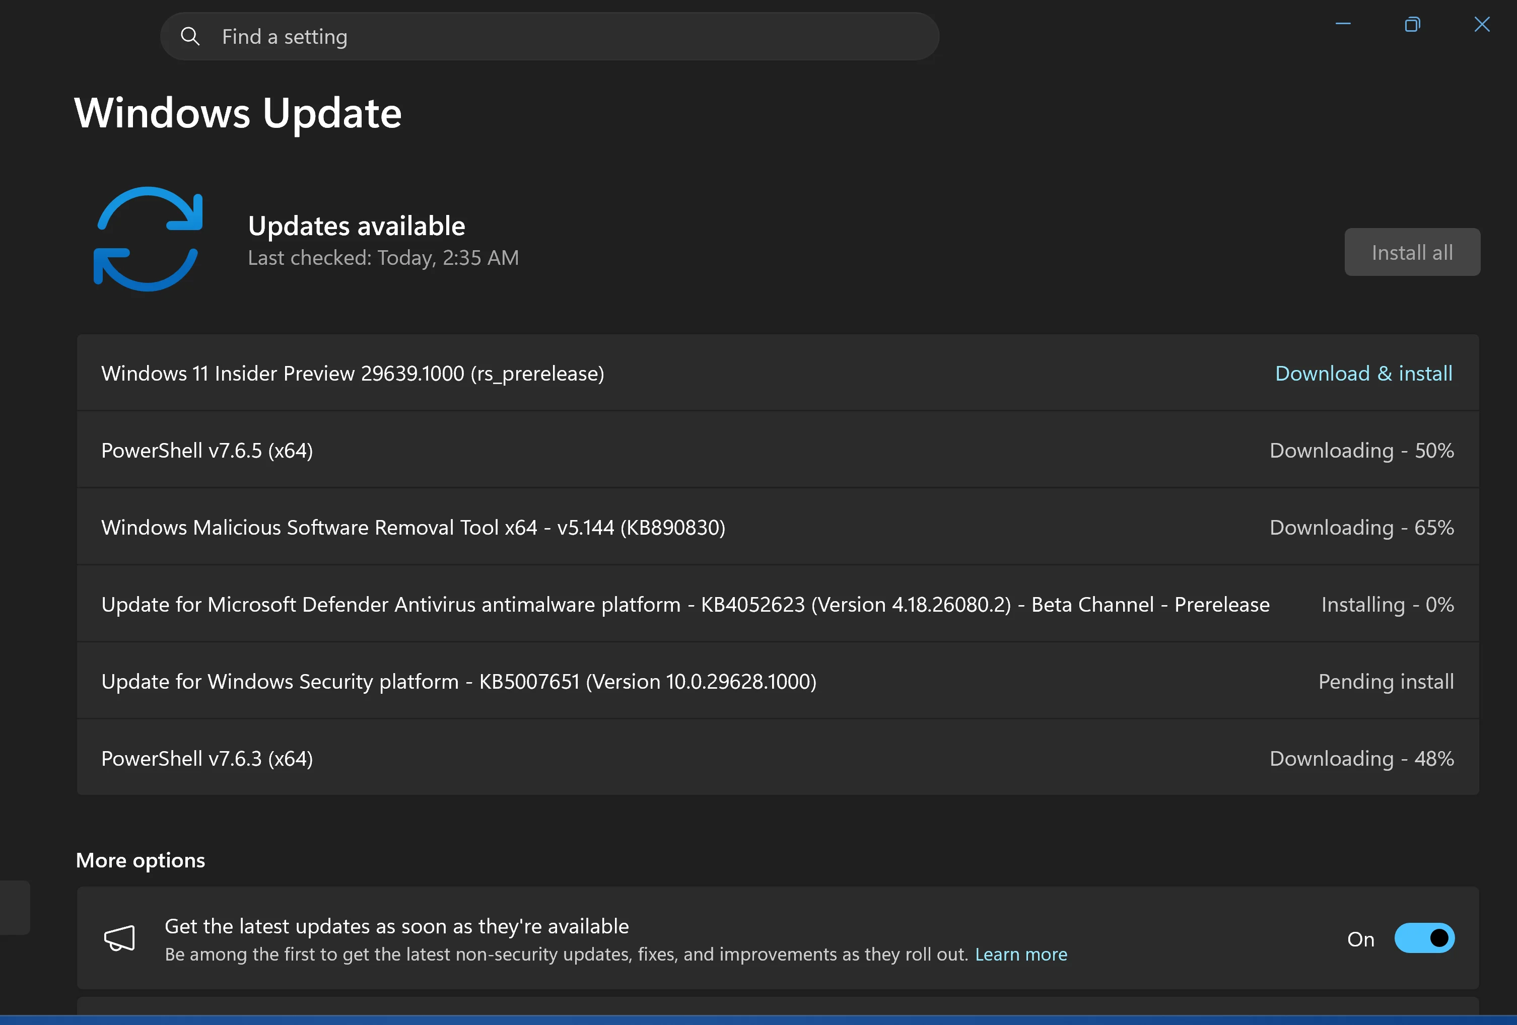Click Get the latest updates setting title
This screenshot has width=1517, height=1025.
click(397, 926)
